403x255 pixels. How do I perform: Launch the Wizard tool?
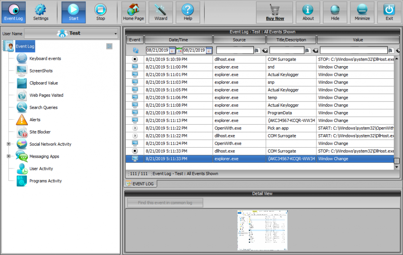click(x=161, y=12)
